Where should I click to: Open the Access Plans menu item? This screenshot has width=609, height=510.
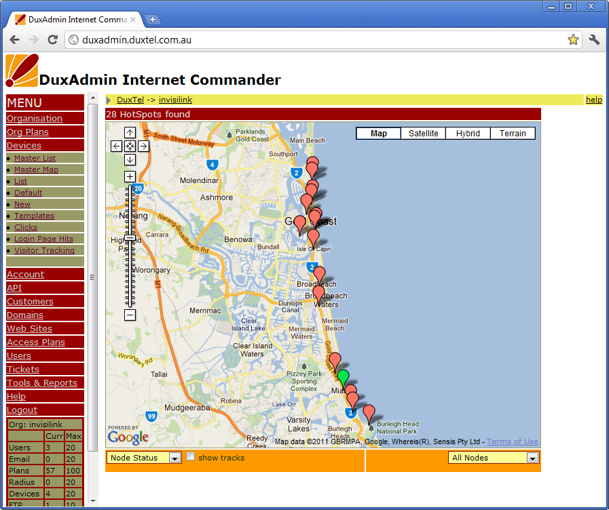[36, 342]
